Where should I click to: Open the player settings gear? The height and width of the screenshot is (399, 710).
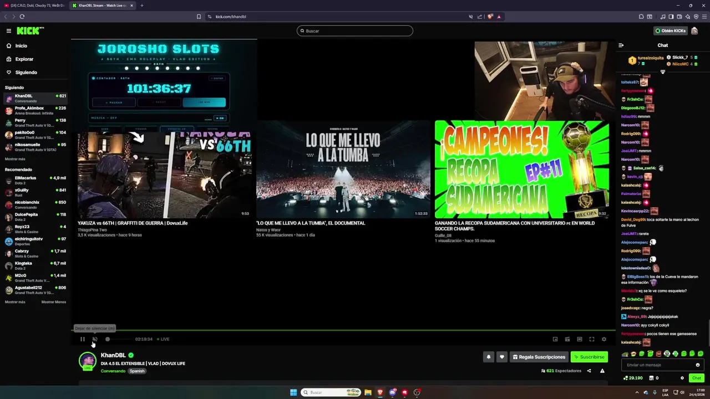click(x=604, y=339)
